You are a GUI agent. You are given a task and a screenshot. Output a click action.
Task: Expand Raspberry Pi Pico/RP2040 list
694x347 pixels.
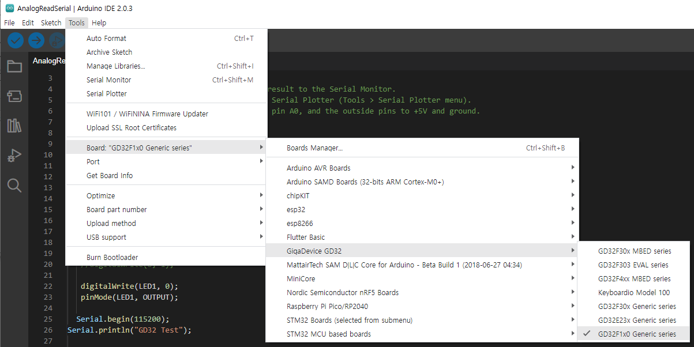(422, 307)
